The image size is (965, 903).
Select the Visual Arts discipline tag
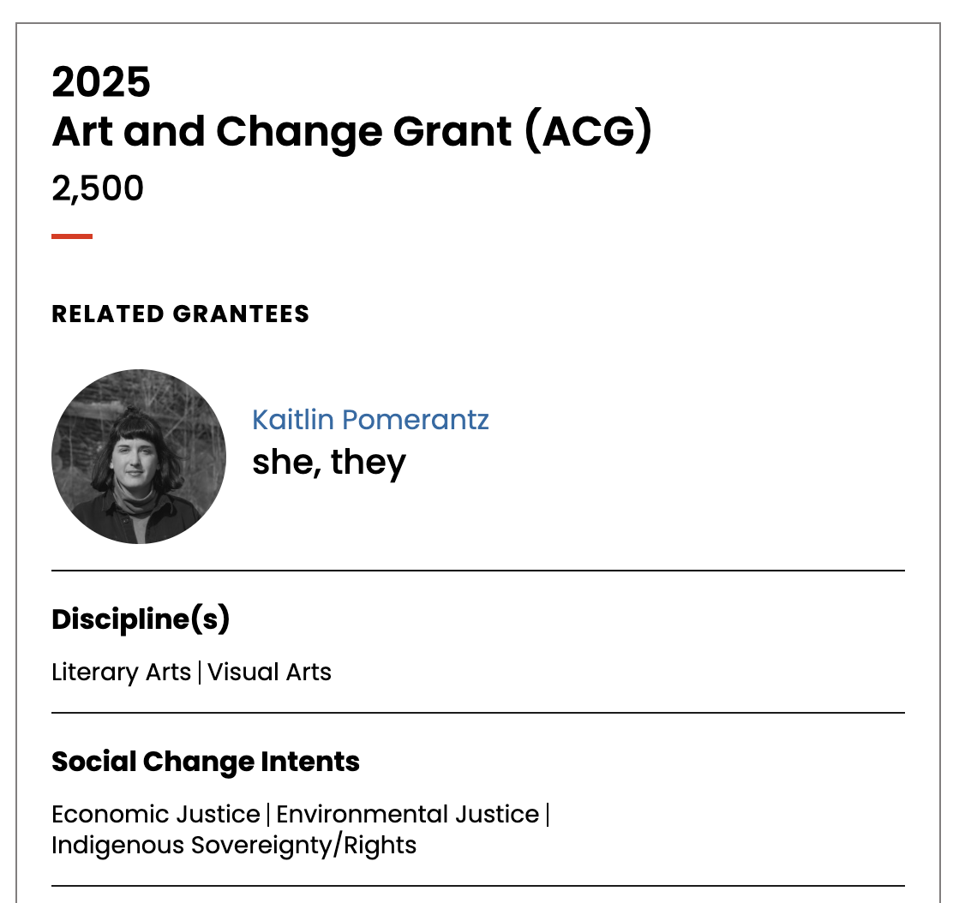(x=270, y=672)
